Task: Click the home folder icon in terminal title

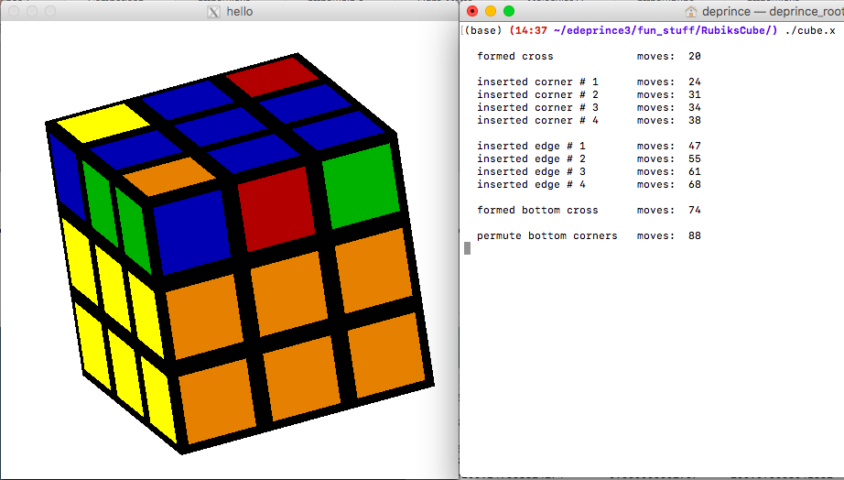Action: click(x=691, y=12)
